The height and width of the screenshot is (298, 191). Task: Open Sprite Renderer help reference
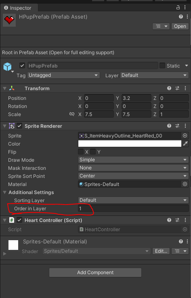pyautogui.click(x=169, y=126)
